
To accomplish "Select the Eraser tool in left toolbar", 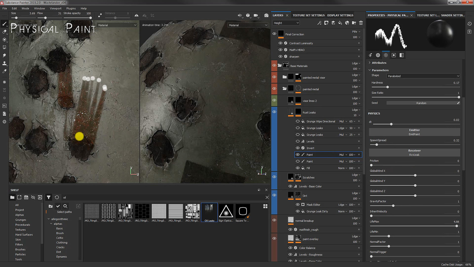I will (4, 32).
